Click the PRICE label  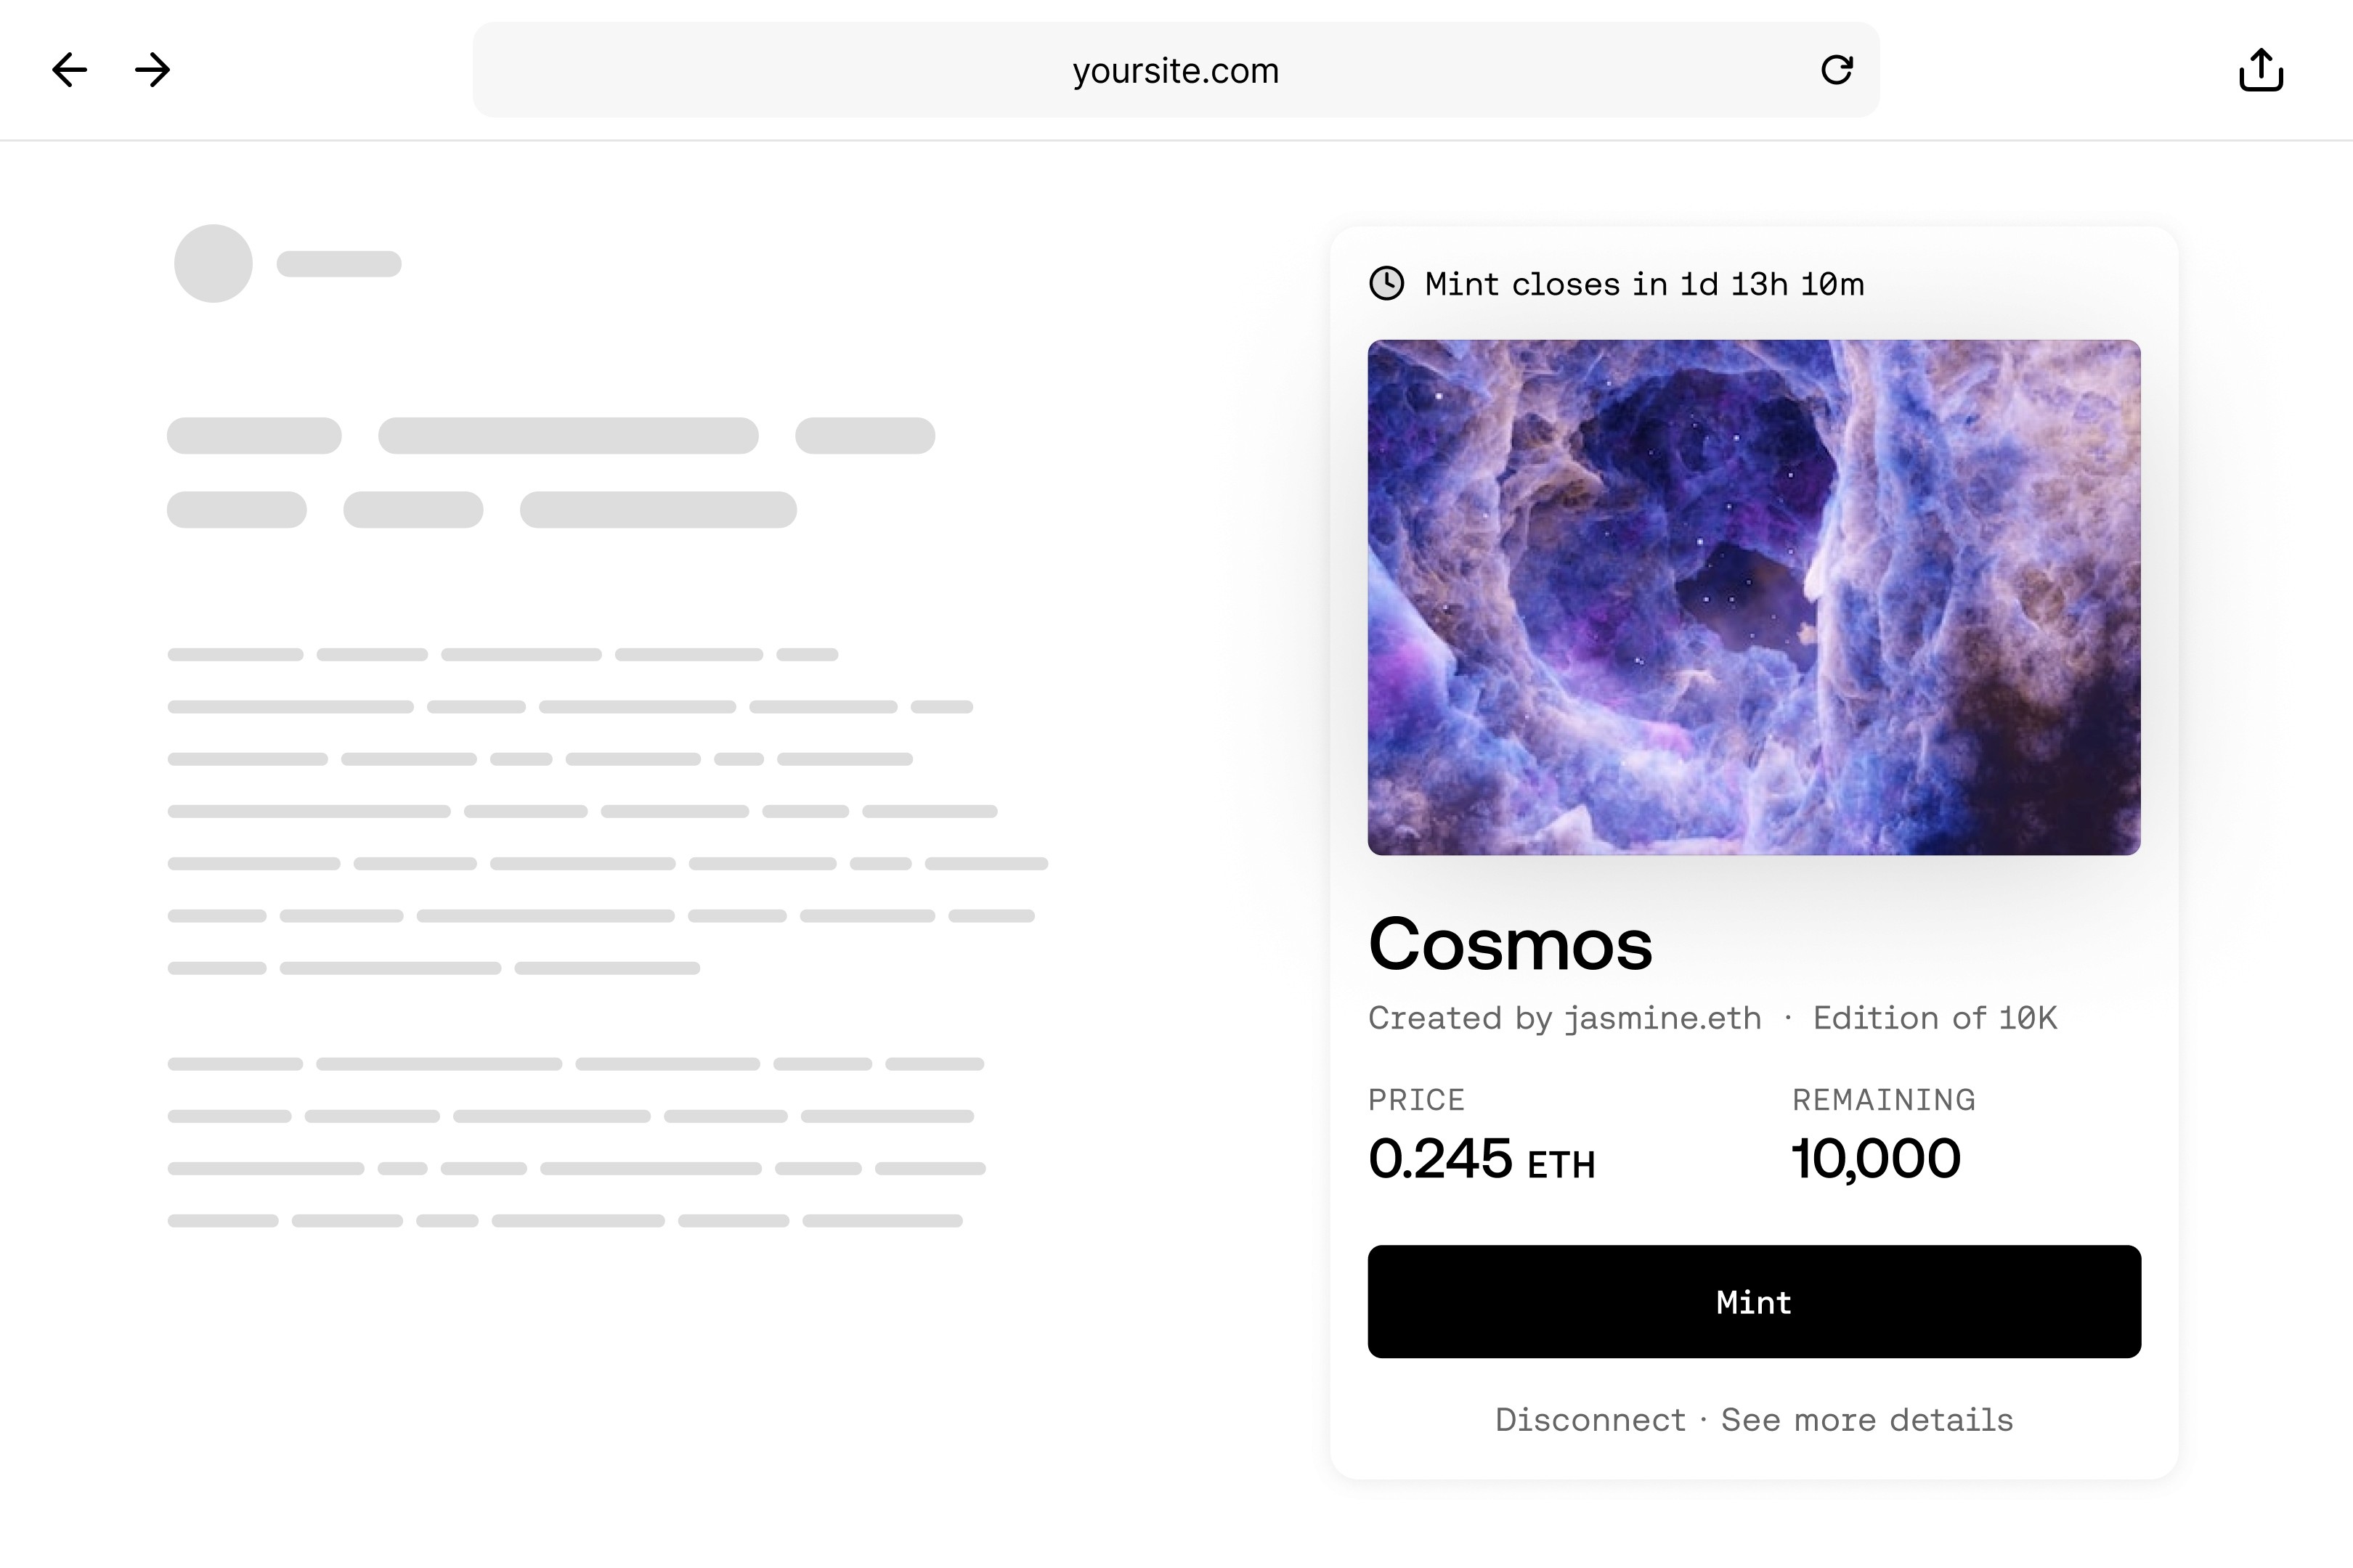click(x=1415, y=1100)
